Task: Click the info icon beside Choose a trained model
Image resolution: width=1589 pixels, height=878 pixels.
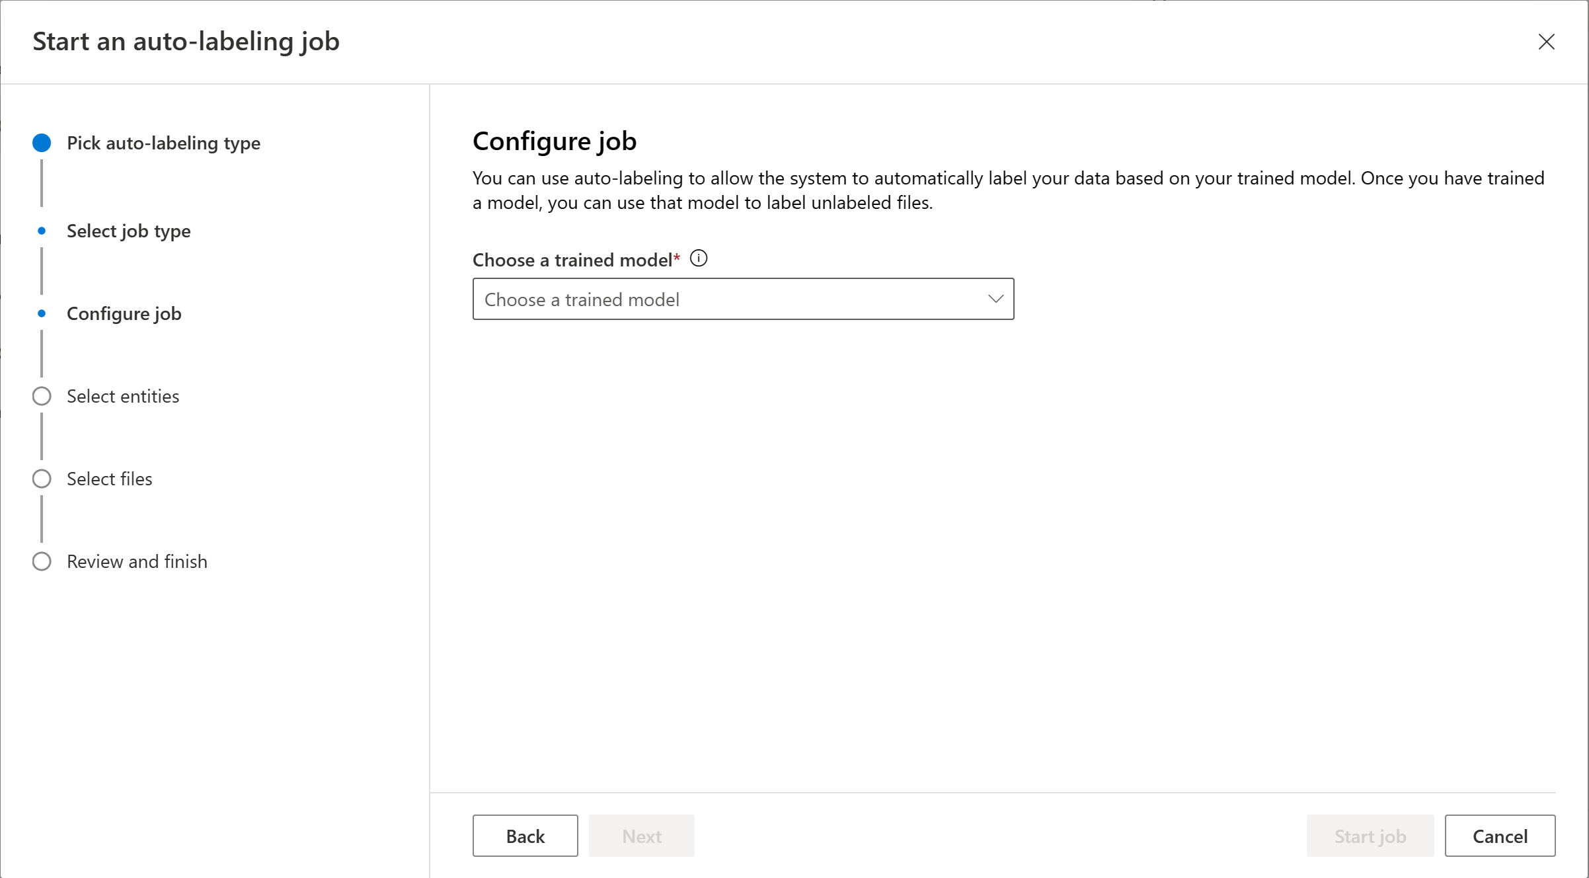Action: (x=699, y=259)
